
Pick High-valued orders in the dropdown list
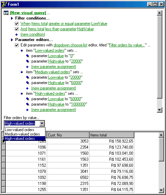pos(25,139)
